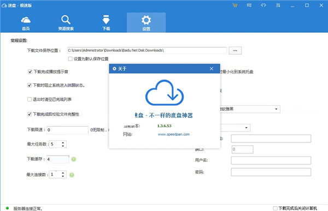Toggle 下载时阻止系统进入休眠状态 checkbox

(30, 85)
